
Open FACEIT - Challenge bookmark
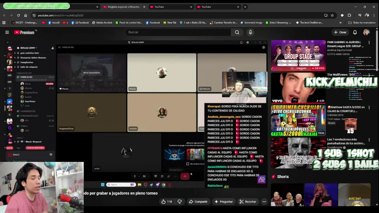(24, 22)
